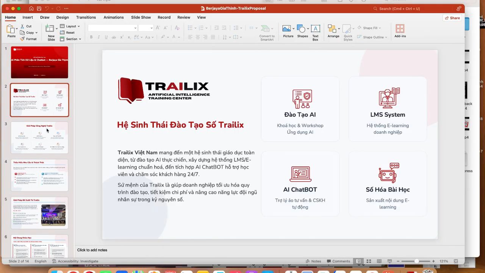Click the Format painter brush
Viewport: 485px width, 273px height.
[x=22, y=39]
